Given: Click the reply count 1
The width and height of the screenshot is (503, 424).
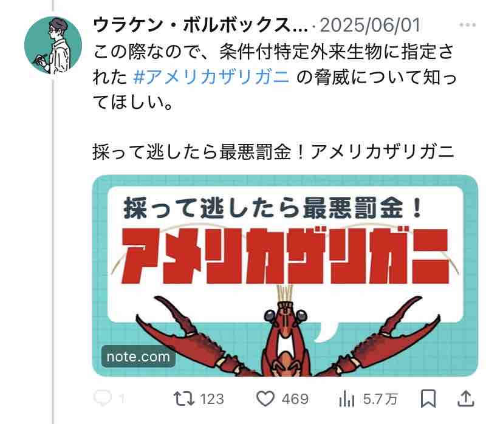Looking at the screenshot, I should (121, 399).
